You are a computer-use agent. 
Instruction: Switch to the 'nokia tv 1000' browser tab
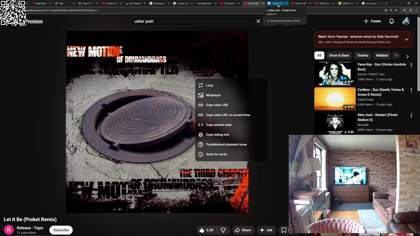(x=301, y=3)
